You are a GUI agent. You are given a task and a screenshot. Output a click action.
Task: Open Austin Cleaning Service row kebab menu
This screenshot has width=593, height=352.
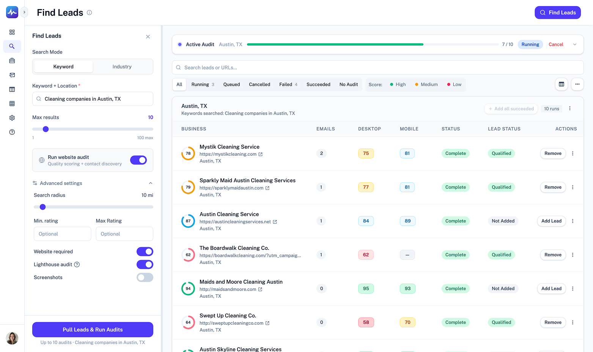click(573, 221)
